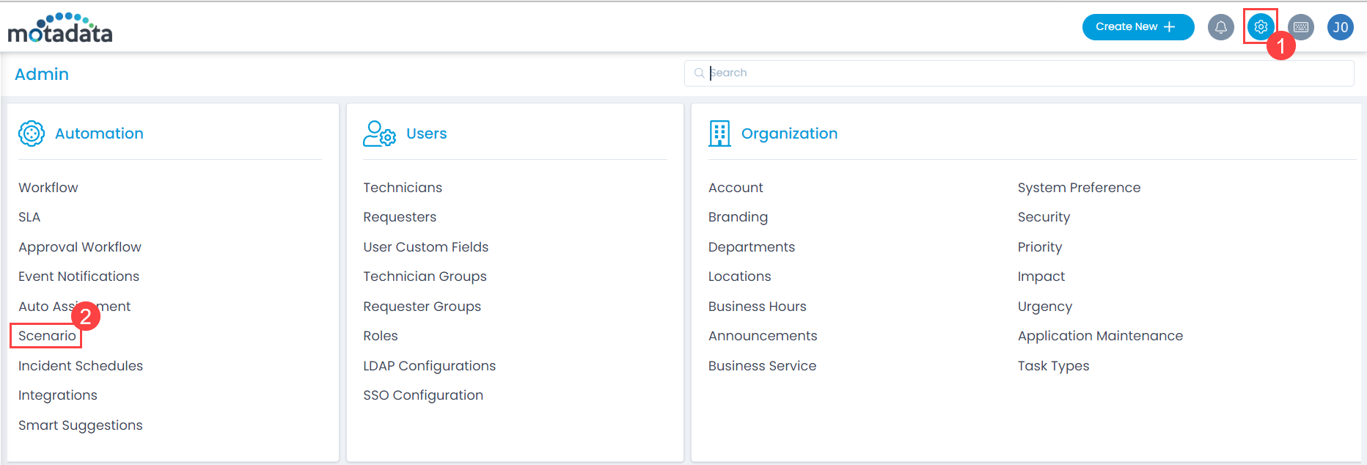The image size is (1367, 465).
Task: Open the admin settings gear icon
Action: click(1260, 27)
